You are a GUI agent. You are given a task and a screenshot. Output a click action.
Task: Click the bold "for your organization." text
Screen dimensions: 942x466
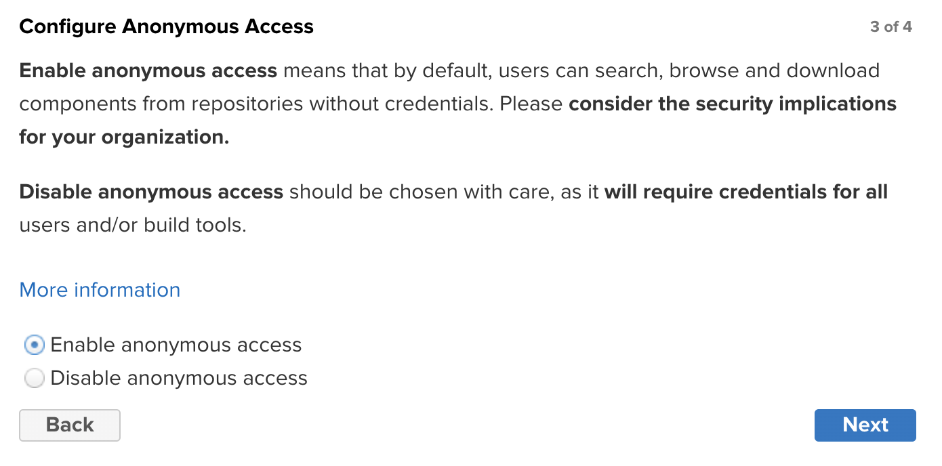pos(124,137)
